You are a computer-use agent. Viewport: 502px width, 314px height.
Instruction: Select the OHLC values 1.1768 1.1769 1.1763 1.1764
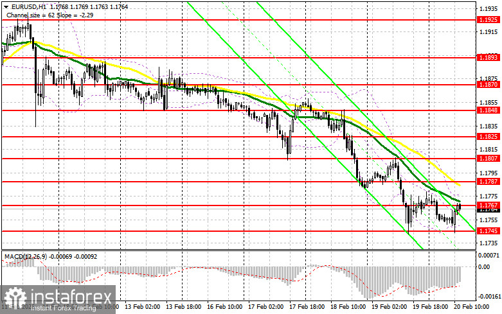coord(88,6)
